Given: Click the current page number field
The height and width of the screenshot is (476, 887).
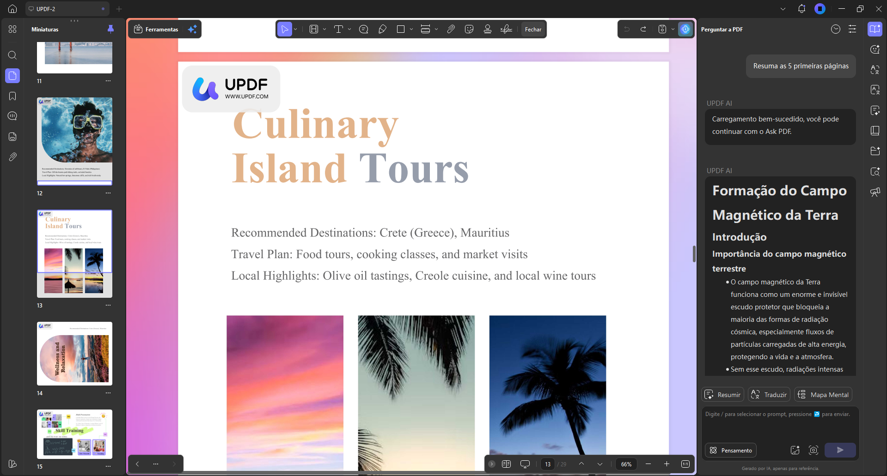Looking at the screenshot, I should pos(548,464).
